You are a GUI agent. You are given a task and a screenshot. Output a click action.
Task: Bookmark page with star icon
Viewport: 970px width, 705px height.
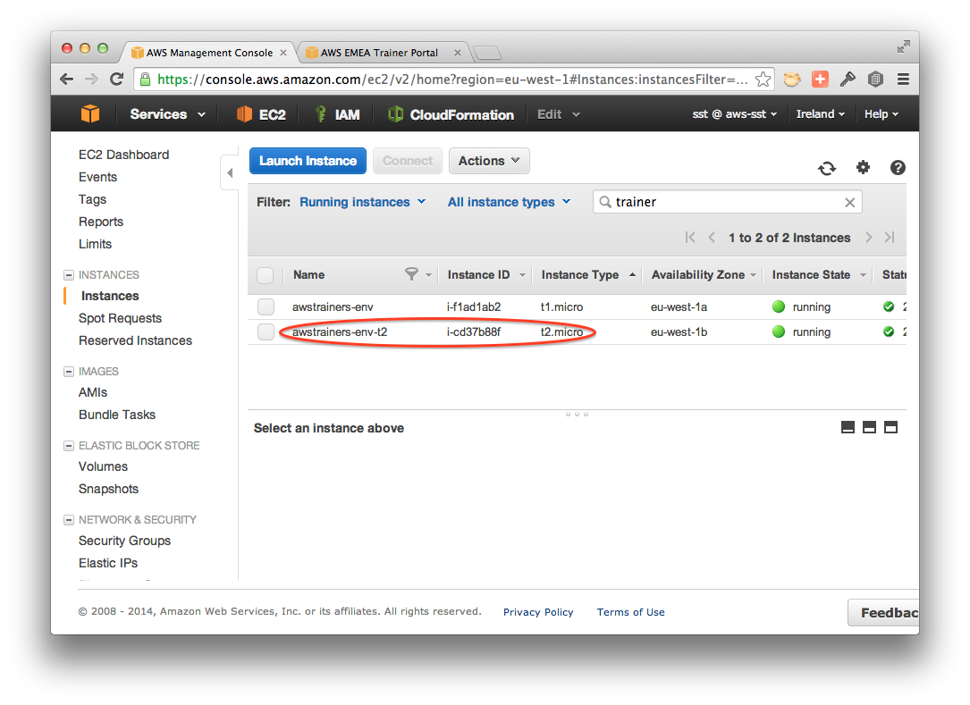[x=763, y=80]
